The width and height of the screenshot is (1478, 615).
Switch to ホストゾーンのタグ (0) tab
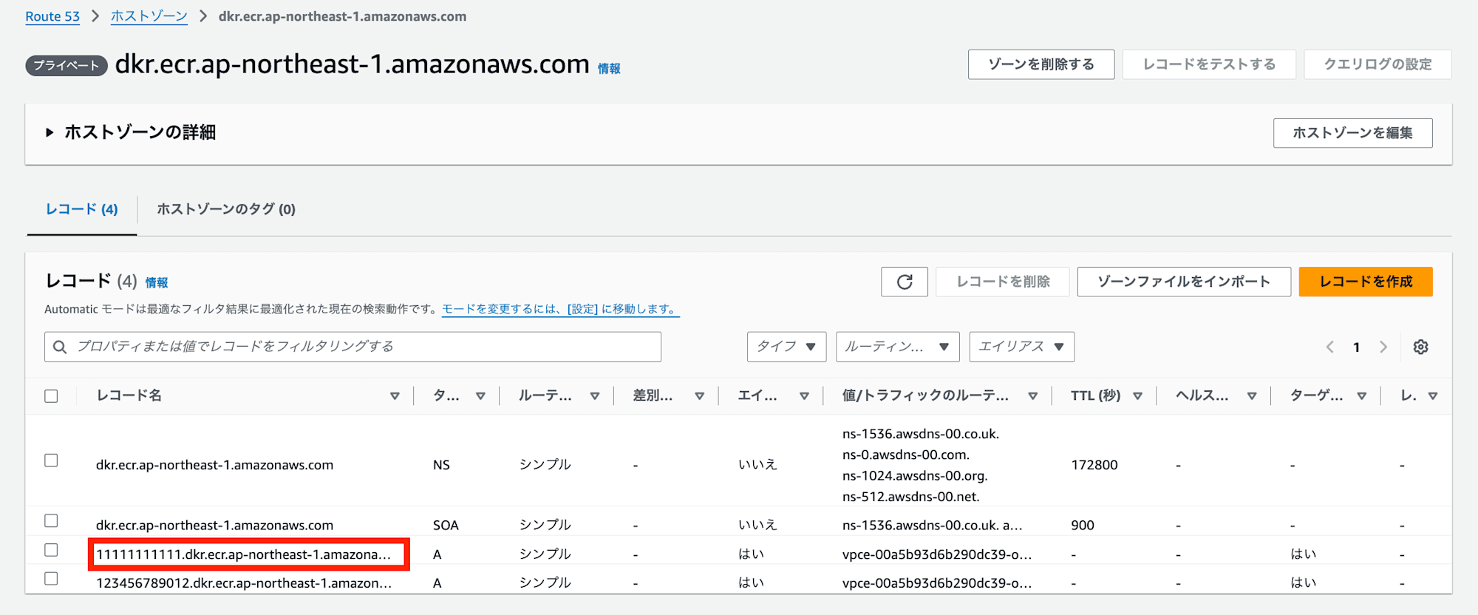[226, 209]
